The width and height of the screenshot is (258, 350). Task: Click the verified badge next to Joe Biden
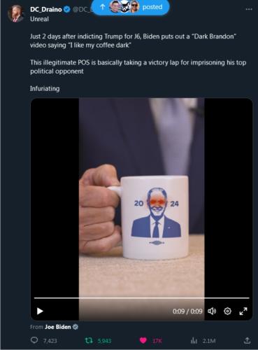76,327
